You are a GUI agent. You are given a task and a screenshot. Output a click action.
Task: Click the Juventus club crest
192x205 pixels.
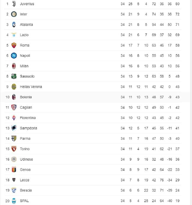14,4
